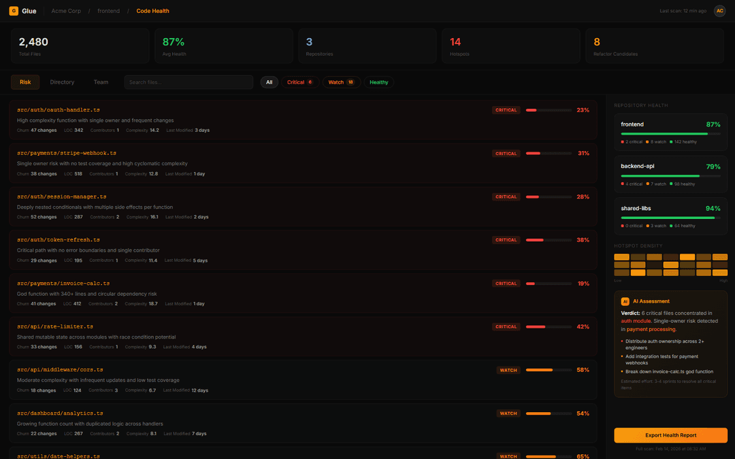Select the Critical filter chip
The image size is (735, 459).
point(299,82)
